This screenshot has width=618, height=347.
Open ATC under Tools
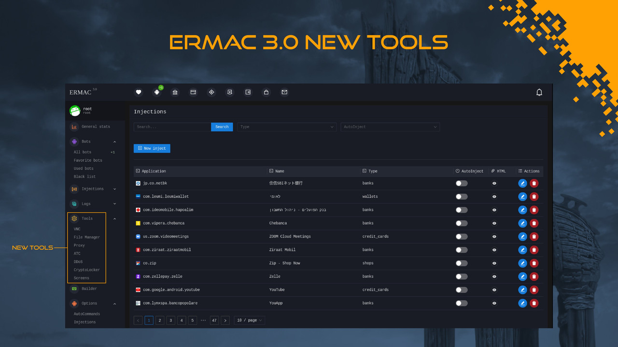coord(77,254)
